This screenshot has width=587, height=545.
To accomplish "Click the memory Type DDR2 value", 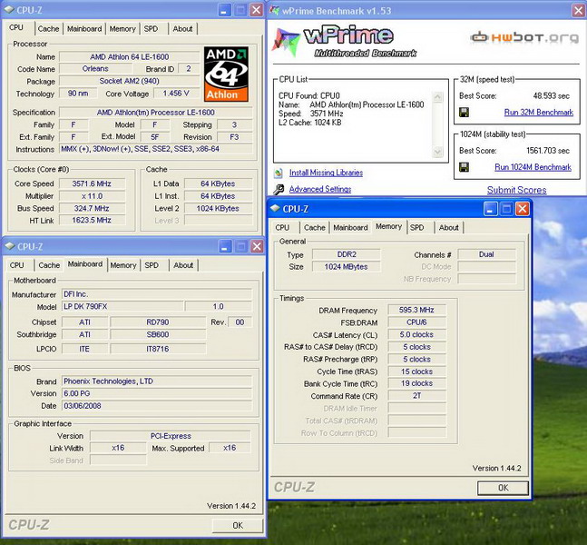I will (347, 254).
